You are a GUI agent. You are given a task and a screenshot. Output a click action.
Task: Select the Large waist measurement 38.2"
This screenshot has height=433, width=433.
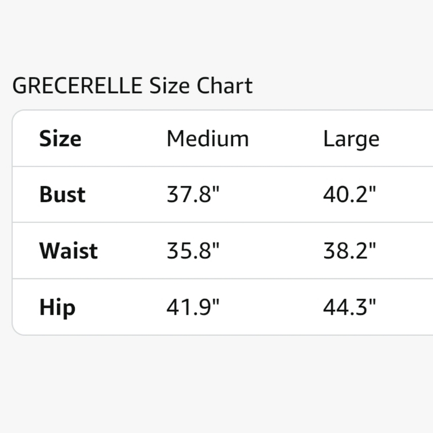349,251
